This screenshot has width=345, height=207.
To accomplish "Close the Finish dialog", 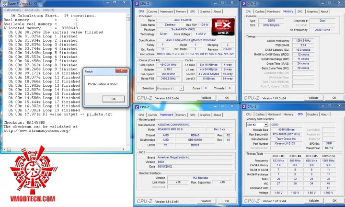I will click(x=121, y=70).
